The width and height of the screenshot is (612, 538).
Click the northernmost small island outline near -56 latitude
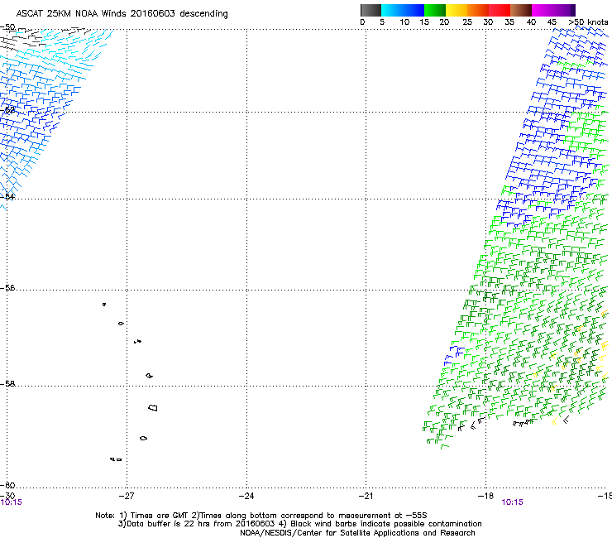pyautogui.click(x=104, y=305)
